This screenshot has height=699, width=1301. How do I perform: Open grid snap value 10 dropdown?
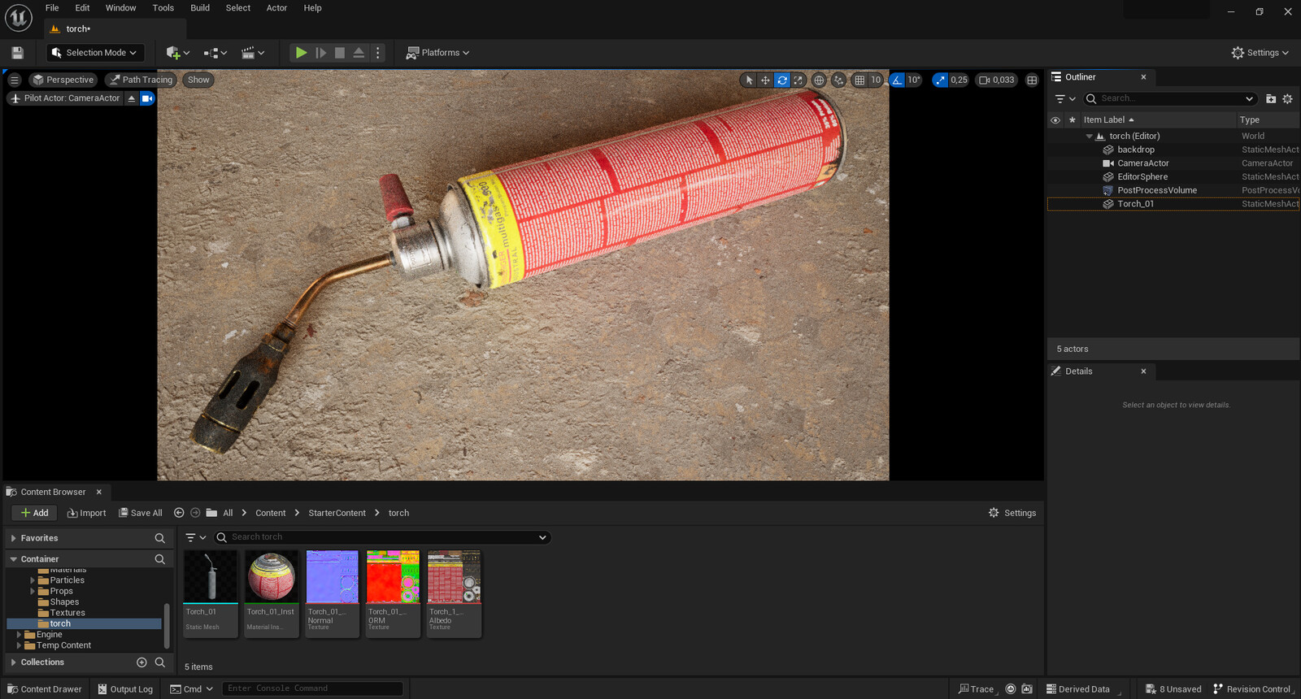pos(876,80)
